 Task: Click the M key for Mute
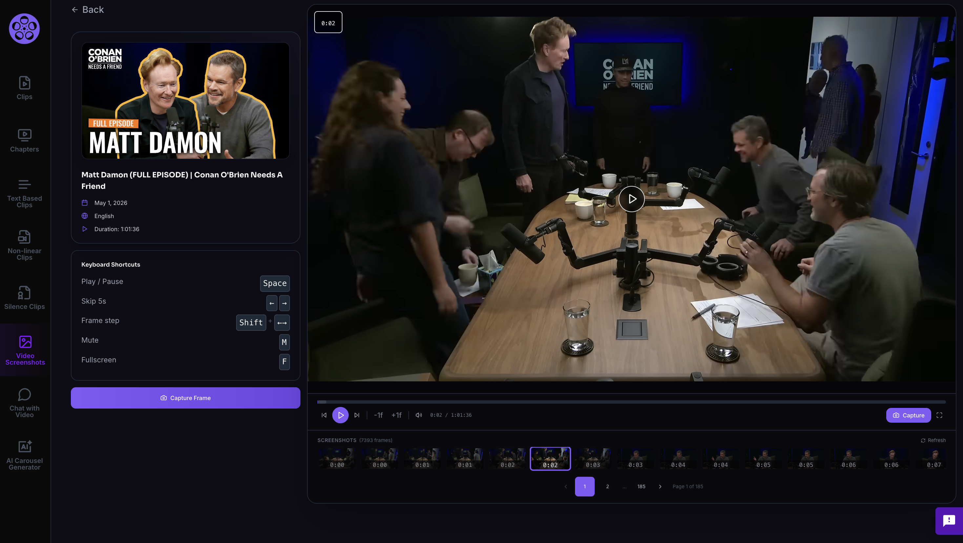pos(284,342)
